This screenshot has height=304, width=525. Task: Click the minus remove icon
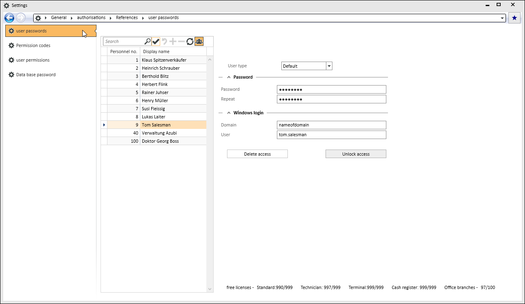point(181,41)
